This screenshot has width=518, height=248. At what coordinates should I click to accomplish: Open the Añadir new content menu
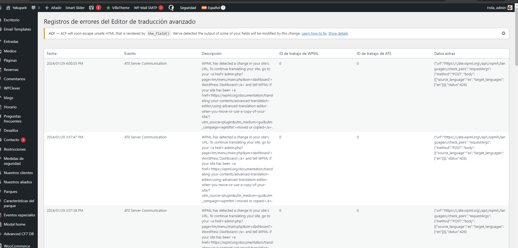point(56,8)
